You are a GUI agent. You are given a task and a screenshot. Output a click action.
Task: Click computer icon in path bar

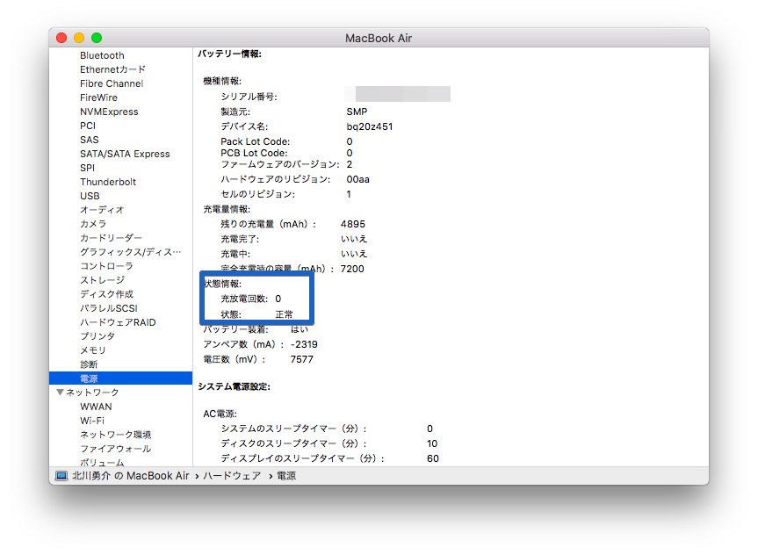[x=61, y=476]
